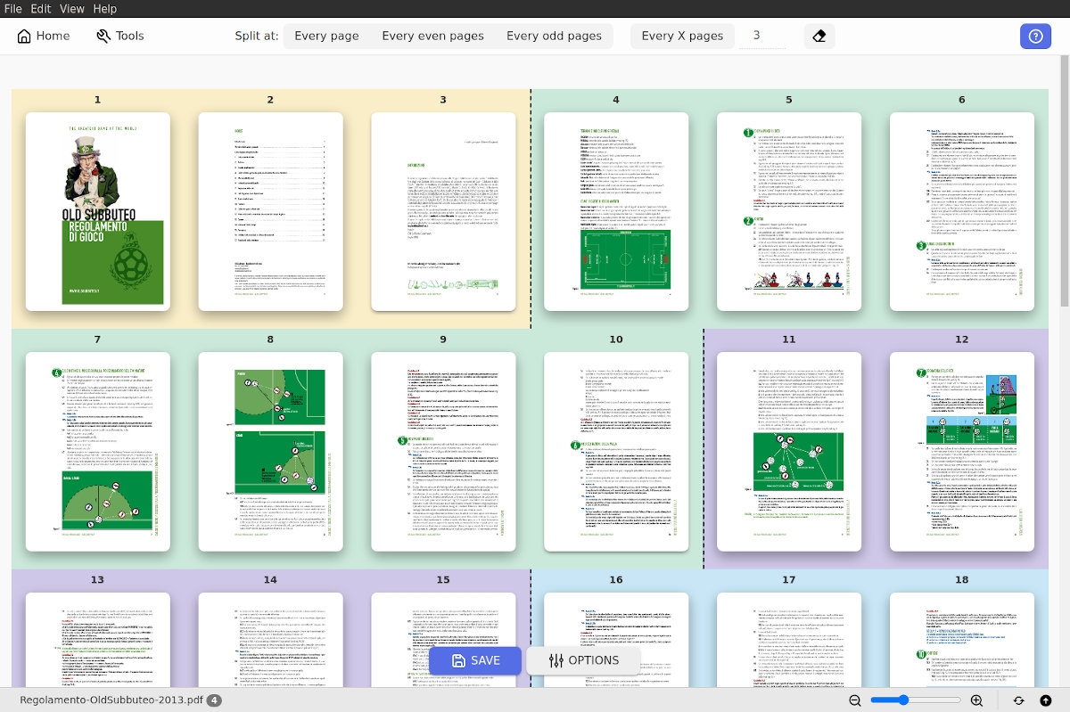Click the zoom in magnifier icon

point(976,700)
